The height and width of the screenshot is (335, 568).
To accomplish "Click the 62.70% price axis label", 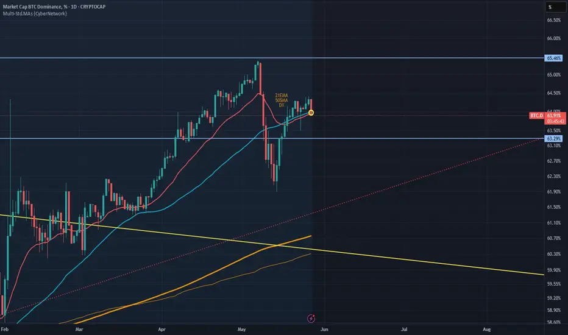I will [554, 161].
